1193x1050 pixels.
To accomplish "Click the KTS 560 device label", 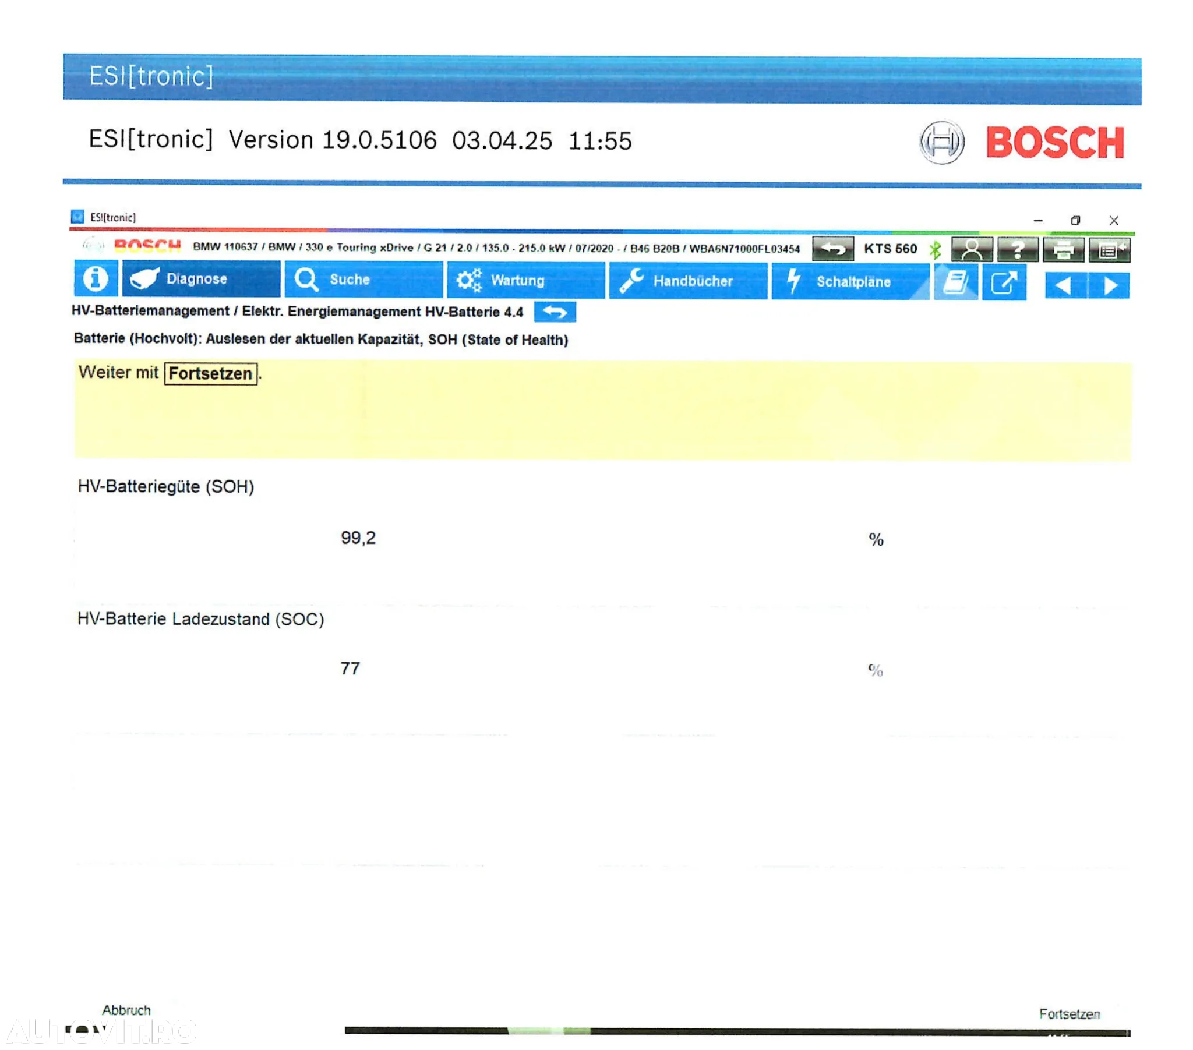I will pyautogui.click(x=890, y=249).
